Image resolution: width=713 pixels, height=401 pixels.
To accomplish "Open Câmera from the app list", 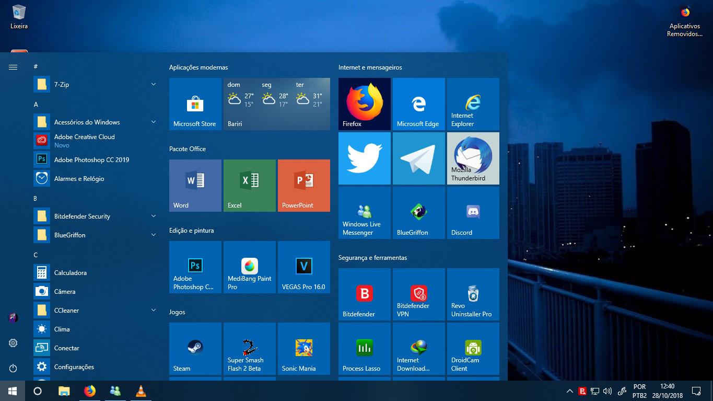I will pos(96,291).
